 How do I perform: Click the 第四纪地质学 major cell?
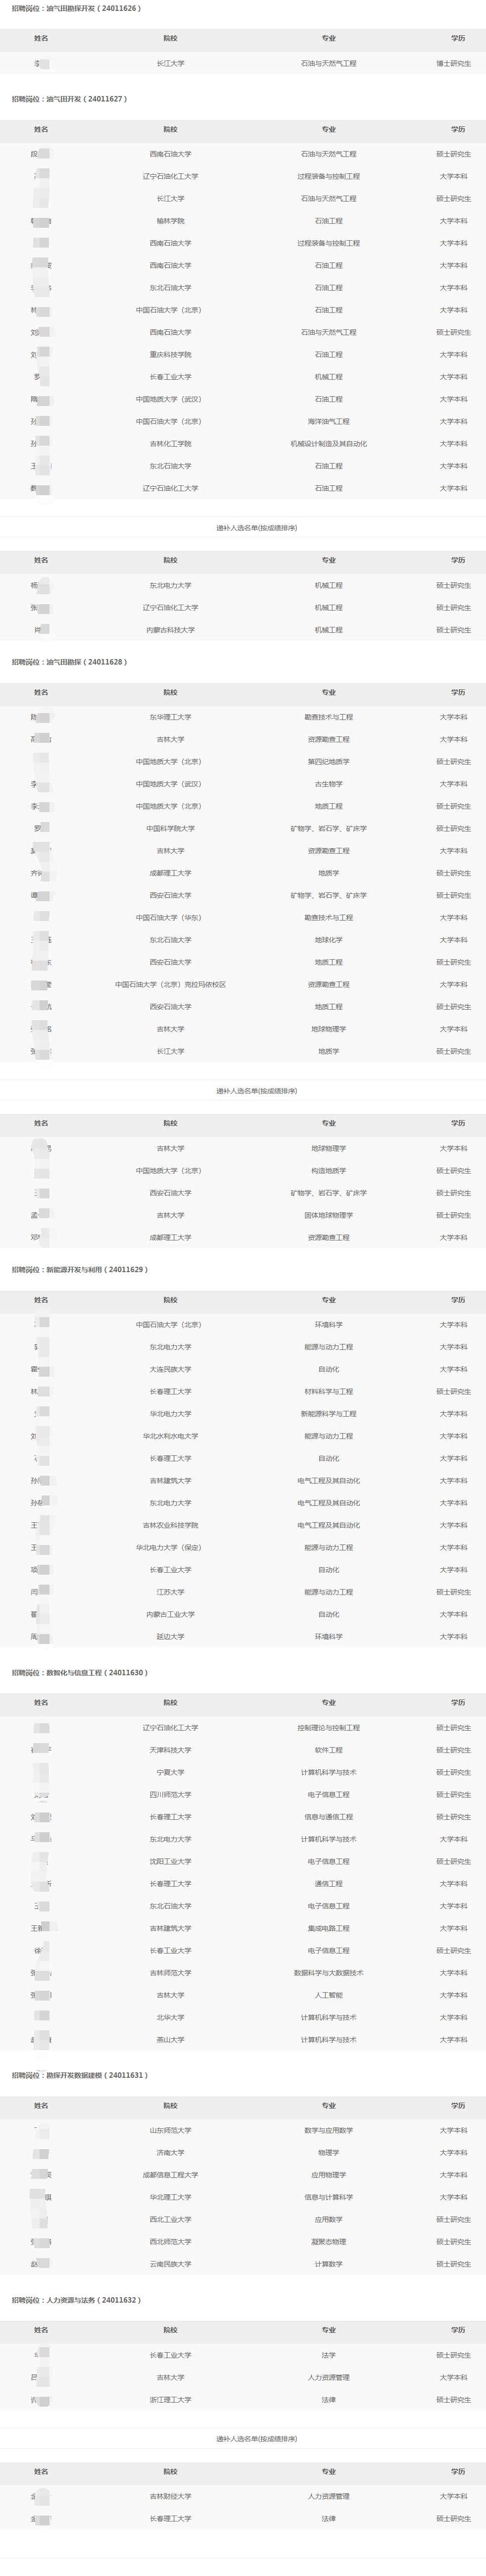coord(328,762)
